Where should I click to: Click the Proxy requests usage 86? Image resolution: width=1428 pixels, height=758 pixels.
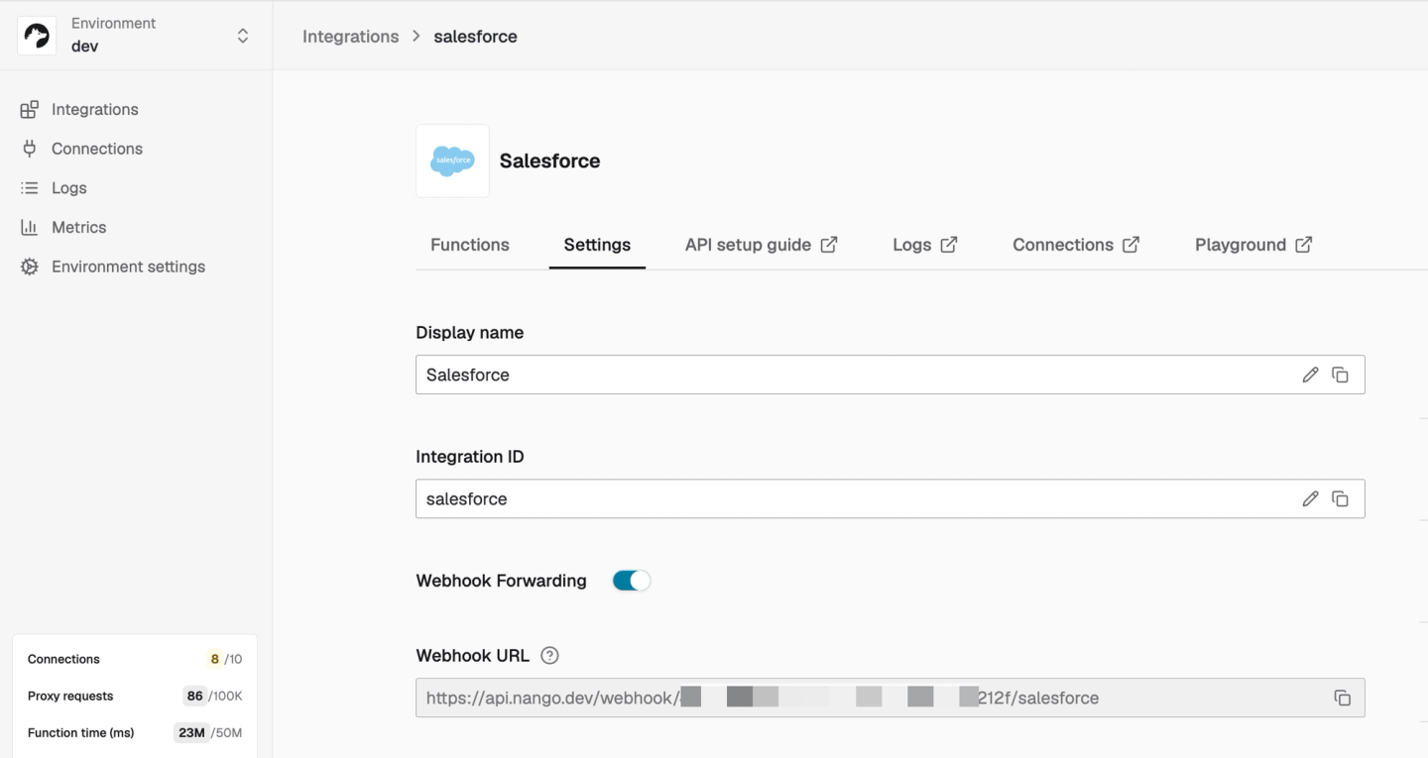click(x=195, y=696)
